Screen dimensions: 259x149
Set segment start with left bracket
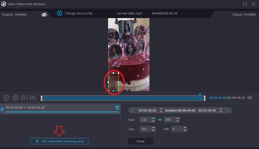click(132, 110)
